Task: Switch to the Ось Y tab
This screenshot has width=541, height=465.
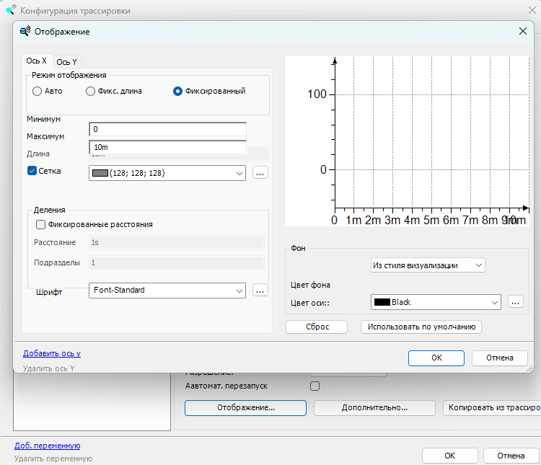Action: pos(67,62)
